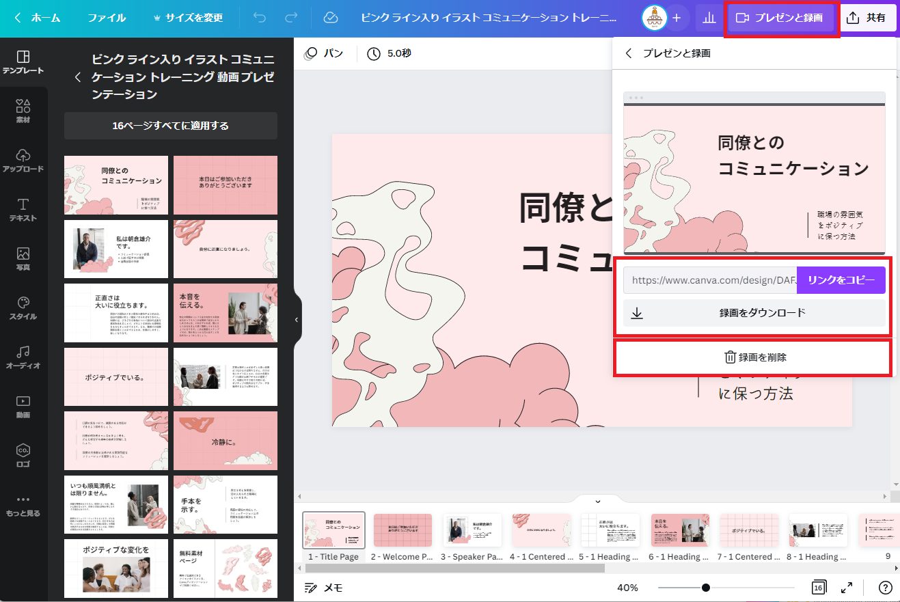Open the 素材 elements panel

click(23, 111)
